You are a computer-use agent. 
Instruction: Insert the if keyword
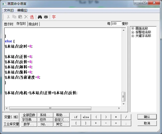(x=76, y=117)
